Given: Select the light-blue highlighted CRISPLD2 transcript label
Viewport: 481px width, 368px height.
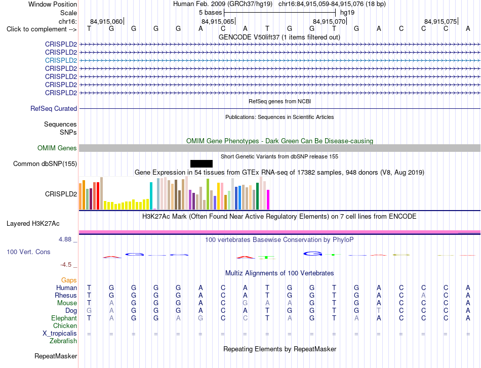Looking at the screenshot, I should pyautogui.click(x=61, y=60).
